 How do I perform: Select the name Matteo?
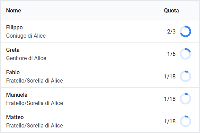click(15, 117)
